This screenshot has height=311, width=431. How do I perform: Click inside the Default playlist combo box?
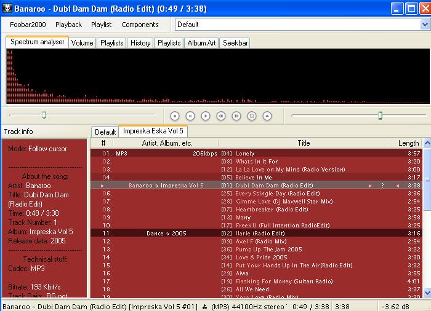pyautogui.click(x=298, y=25)
